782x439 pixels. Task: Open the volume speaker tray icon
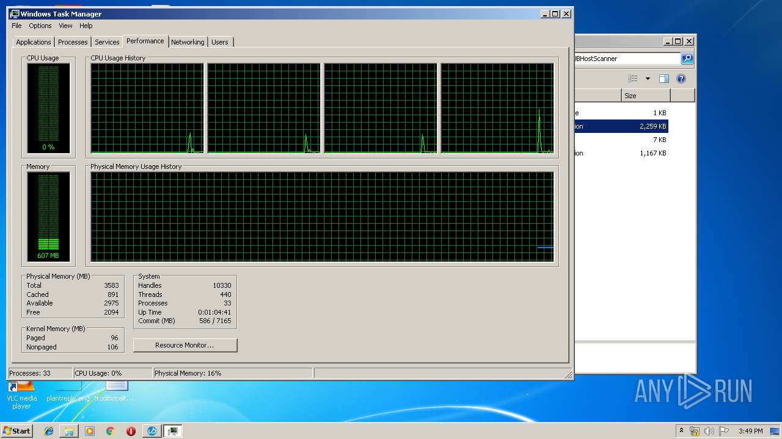pyautogui.click(x=709, y=431)
